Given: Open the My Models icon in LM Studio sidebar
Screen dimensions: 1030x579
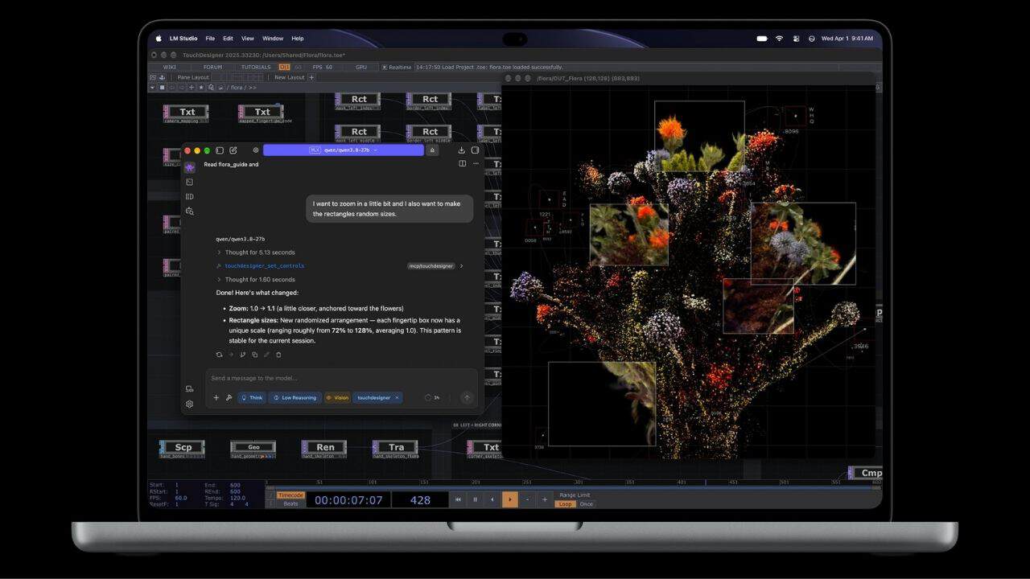Looking at the screenshot, I should click(189, 196).
